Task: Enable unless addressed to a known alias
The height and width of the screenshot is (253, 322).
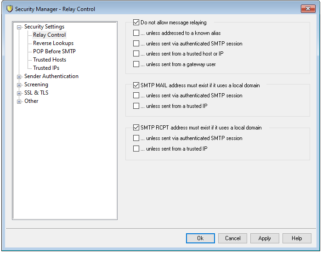Action: point(136,33)
